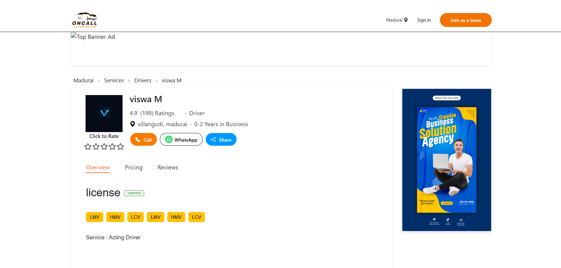This screenshot has width=561, height=268.
Task: Click the viswa M profile picture
Action: (104, 113)
